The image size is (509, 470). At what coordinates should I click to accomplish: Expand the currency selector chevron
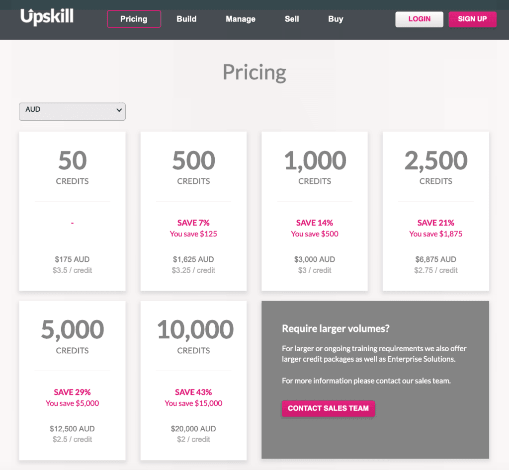coord(119,111)
